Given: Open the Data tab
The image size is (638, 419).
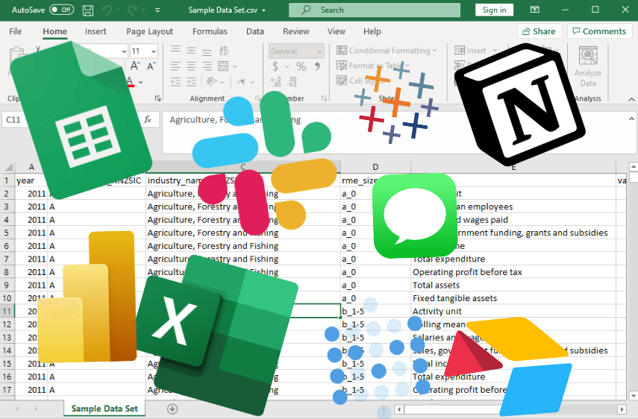Looking at the screenshot, I should pyautogui.click(x=255, y=31).
